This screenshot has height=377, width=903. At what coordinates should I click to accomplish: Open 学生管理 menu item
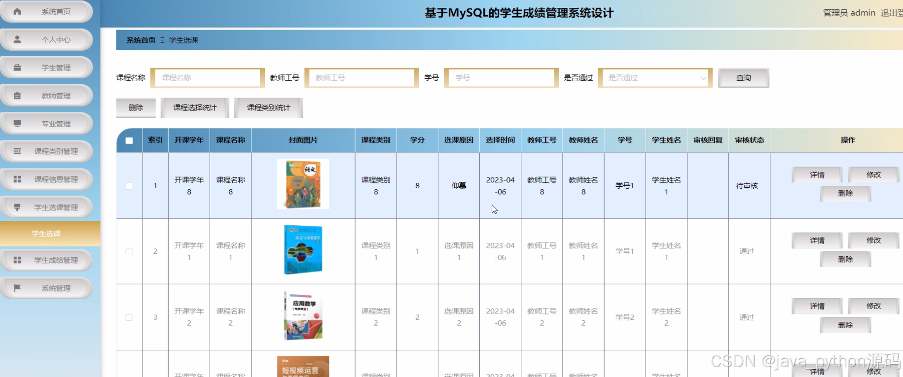(47, 68)
